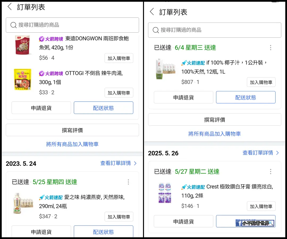Tap rocket delivery badge on oat drink item

click(x=51, y=198)
